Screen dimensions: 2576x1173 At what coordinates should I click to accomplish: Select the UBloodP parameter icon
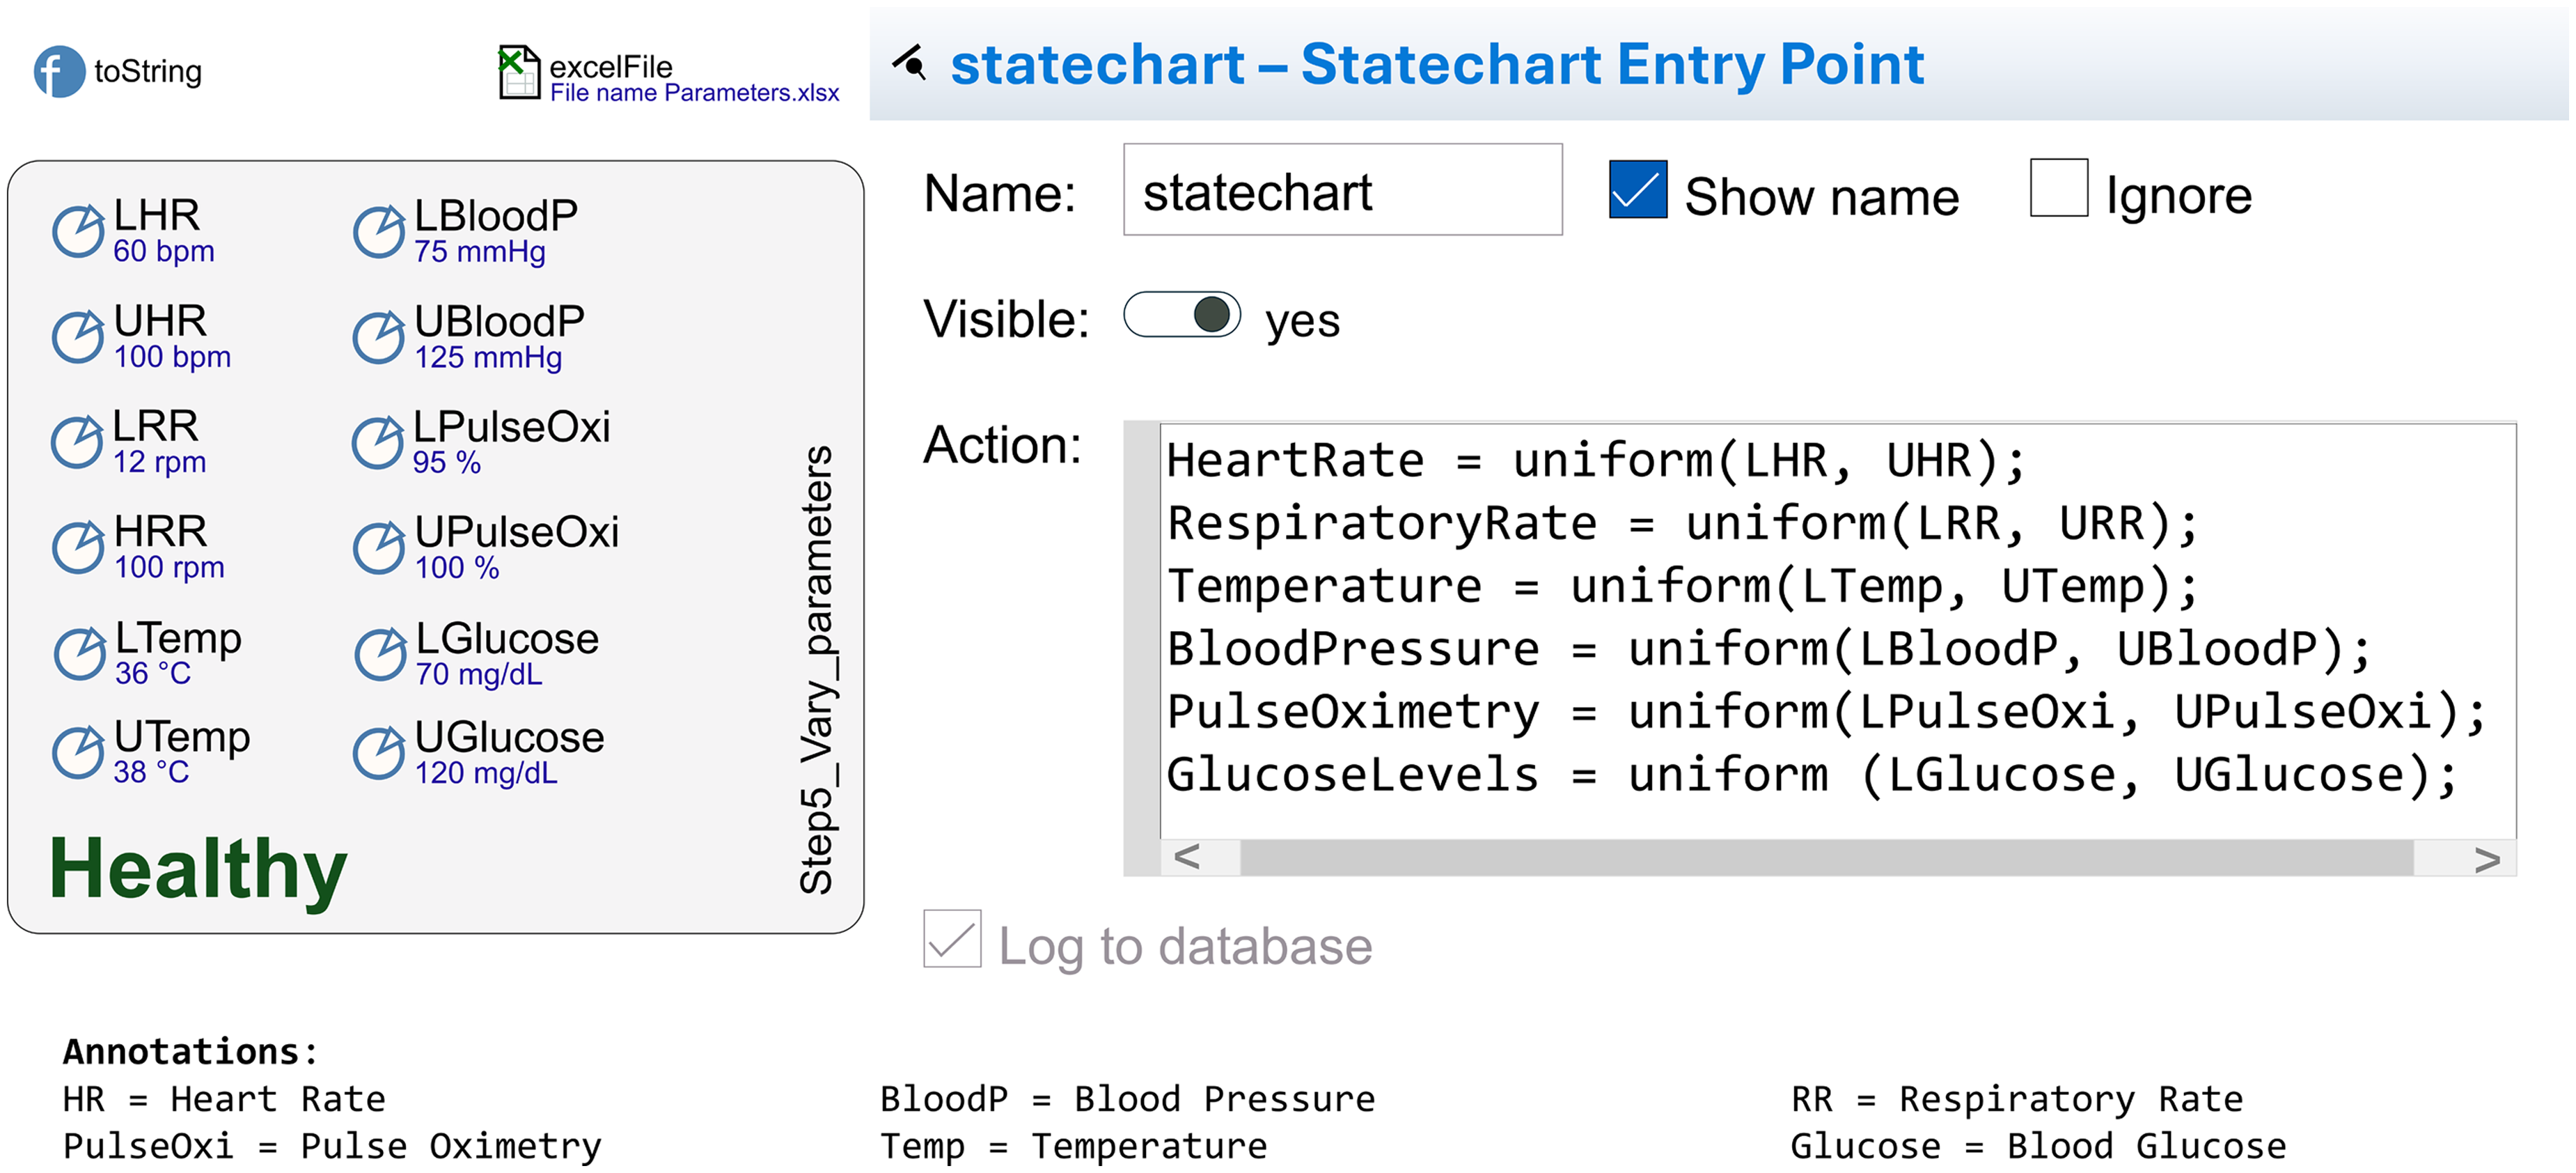[378, 337]
